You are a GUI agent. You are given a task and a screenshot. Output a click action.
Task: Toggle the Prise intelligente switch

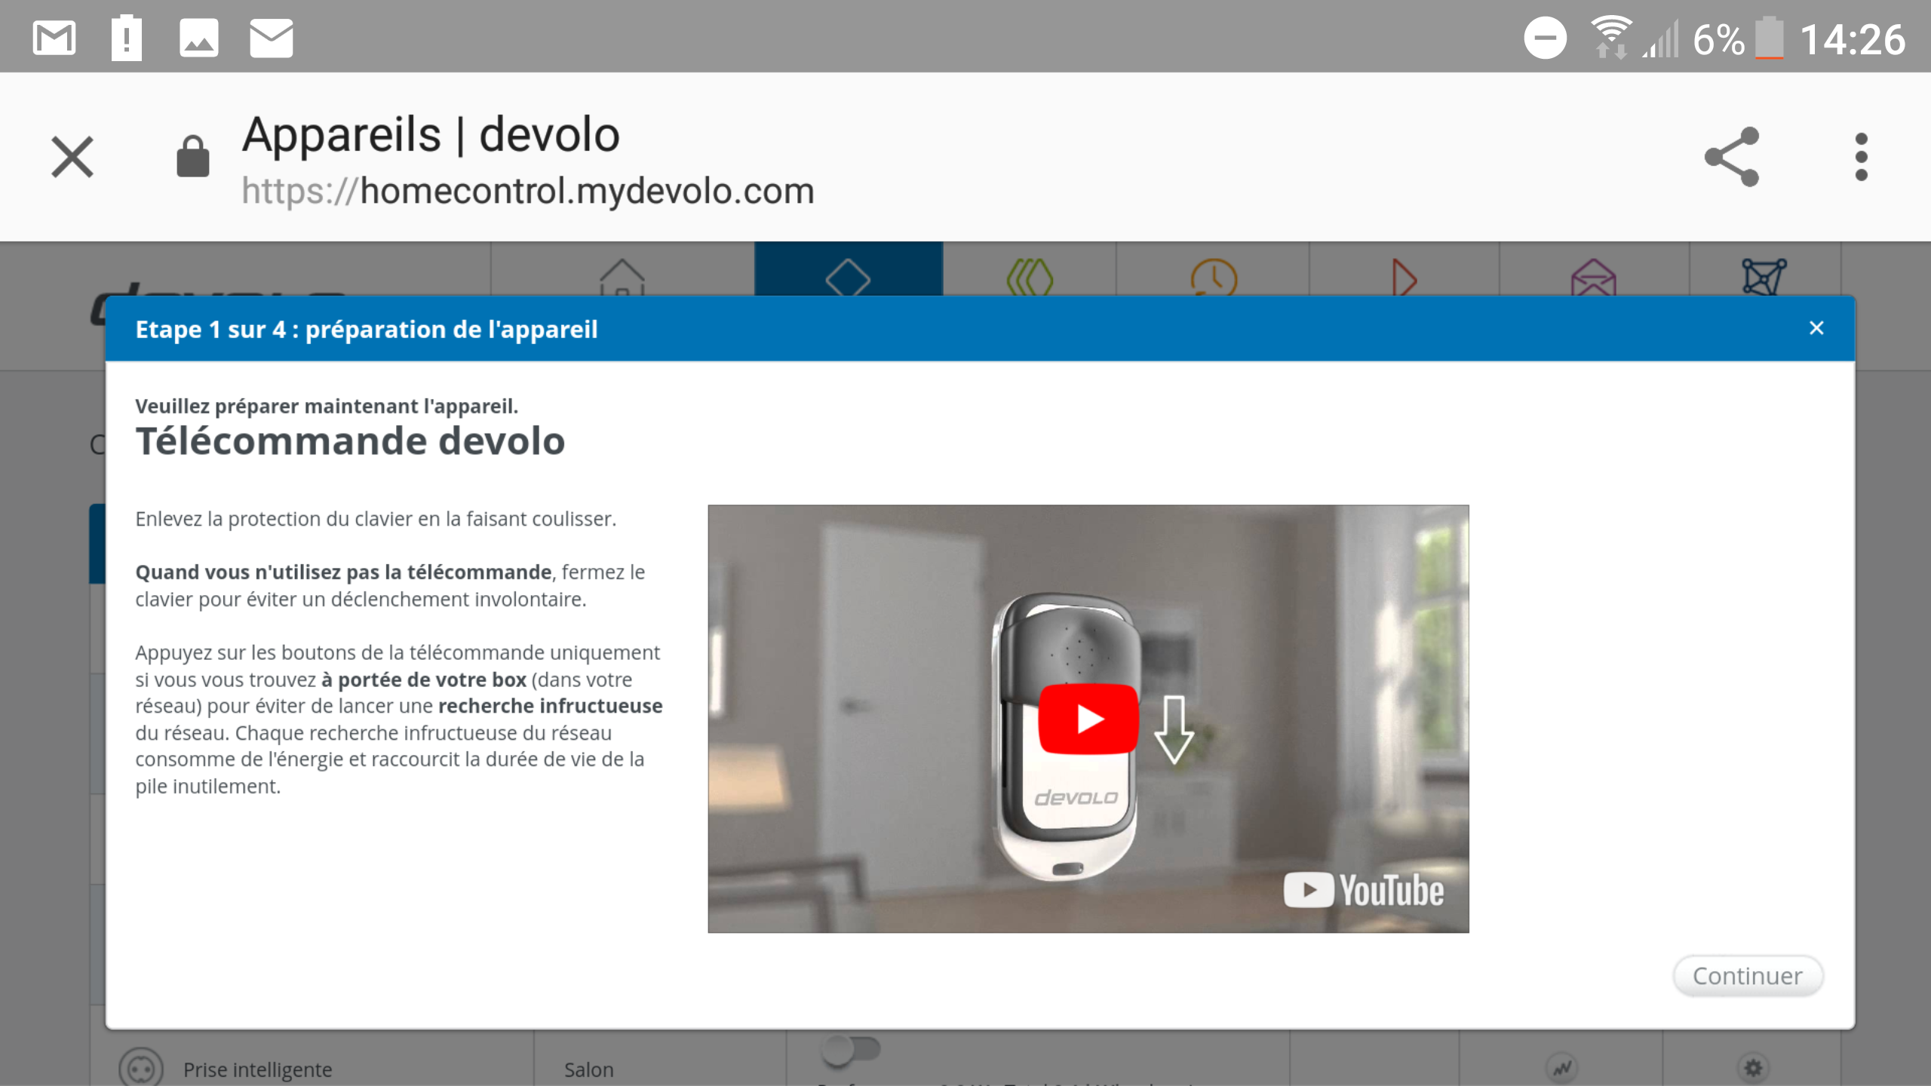(851, 1050)
